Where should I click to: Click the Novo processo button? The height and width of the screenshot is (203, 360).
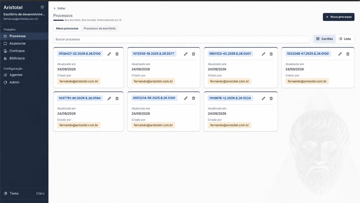click(339, 17)
